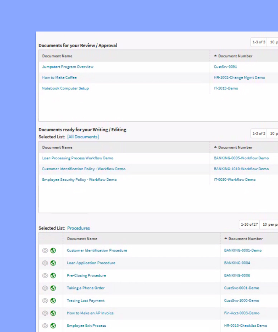The height and width of the screenshot is (332, 278).
Task: Click document number BANKING-0001-Demo
Action: point(243,250)
